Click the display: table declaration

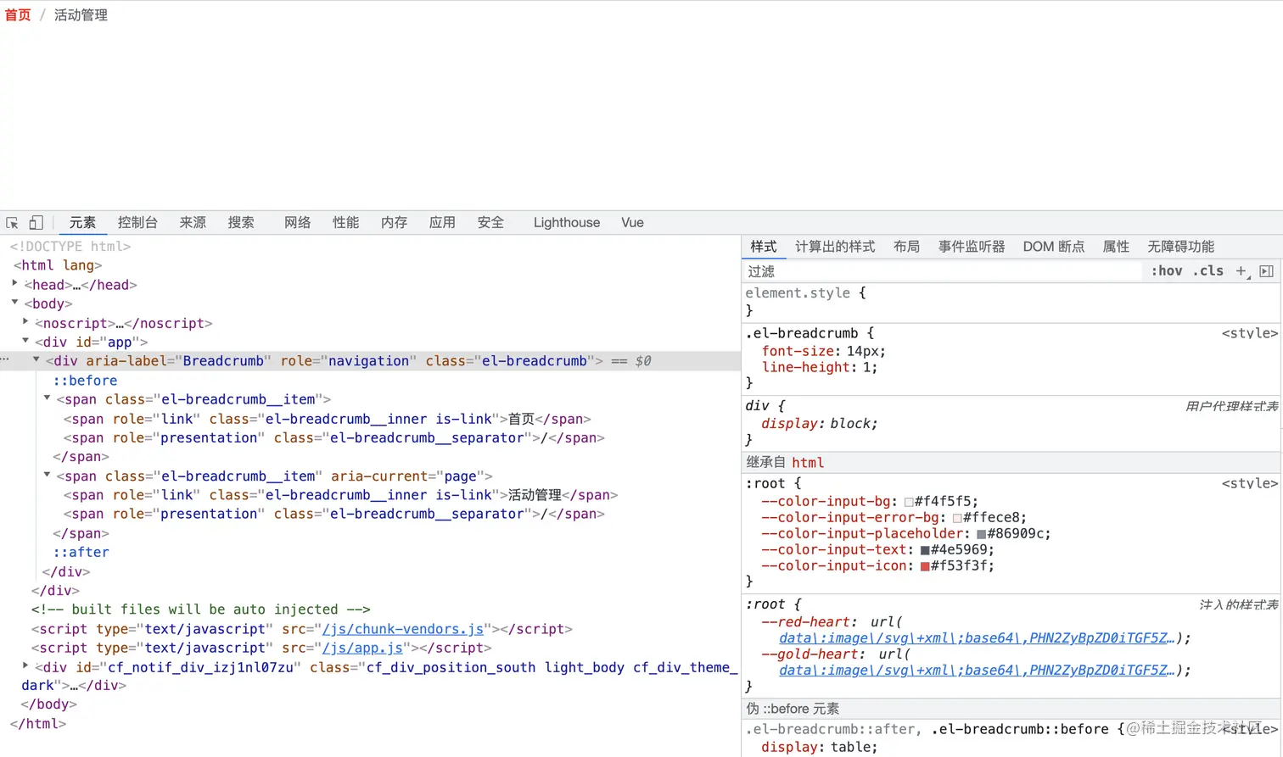pos(820,748)
